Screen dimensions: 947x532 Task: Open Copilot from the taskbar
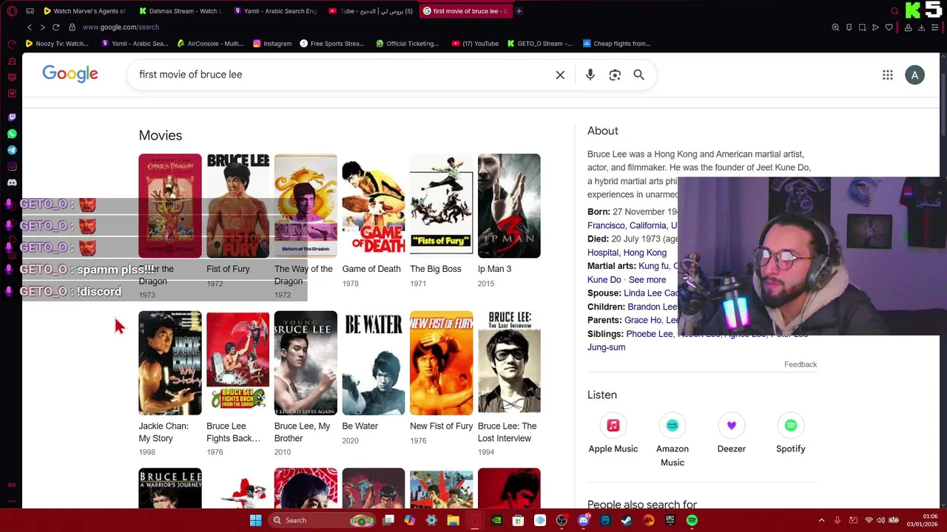410,520
